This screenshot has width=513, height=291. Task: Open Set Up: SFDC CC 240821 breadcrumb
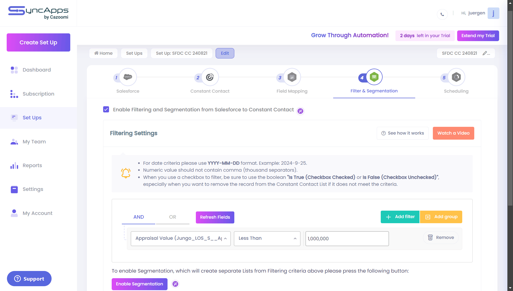point(182,53)
